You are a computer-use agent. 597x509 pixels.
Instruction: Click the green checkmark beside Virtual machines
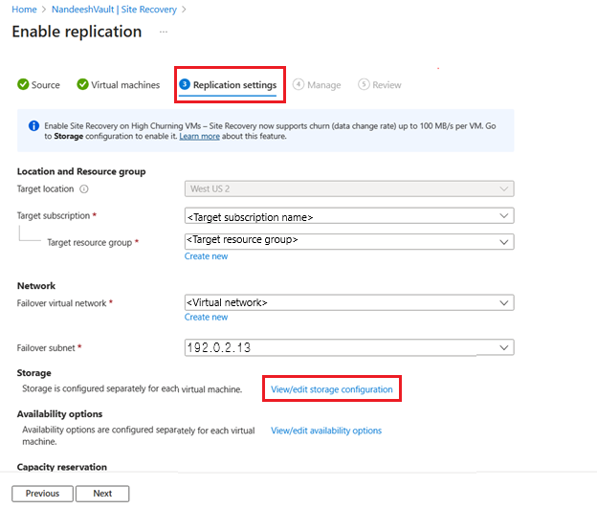(x=82, y=85)
